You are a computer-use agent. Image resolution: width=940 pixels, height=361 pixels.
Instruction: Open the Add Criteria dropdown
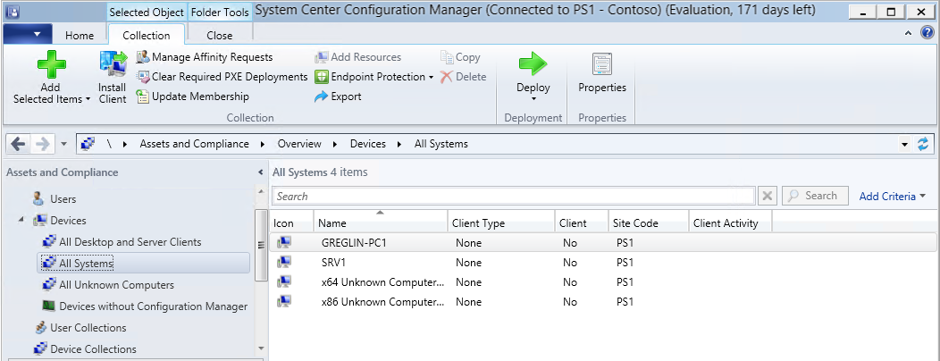(x=892, y=196)
